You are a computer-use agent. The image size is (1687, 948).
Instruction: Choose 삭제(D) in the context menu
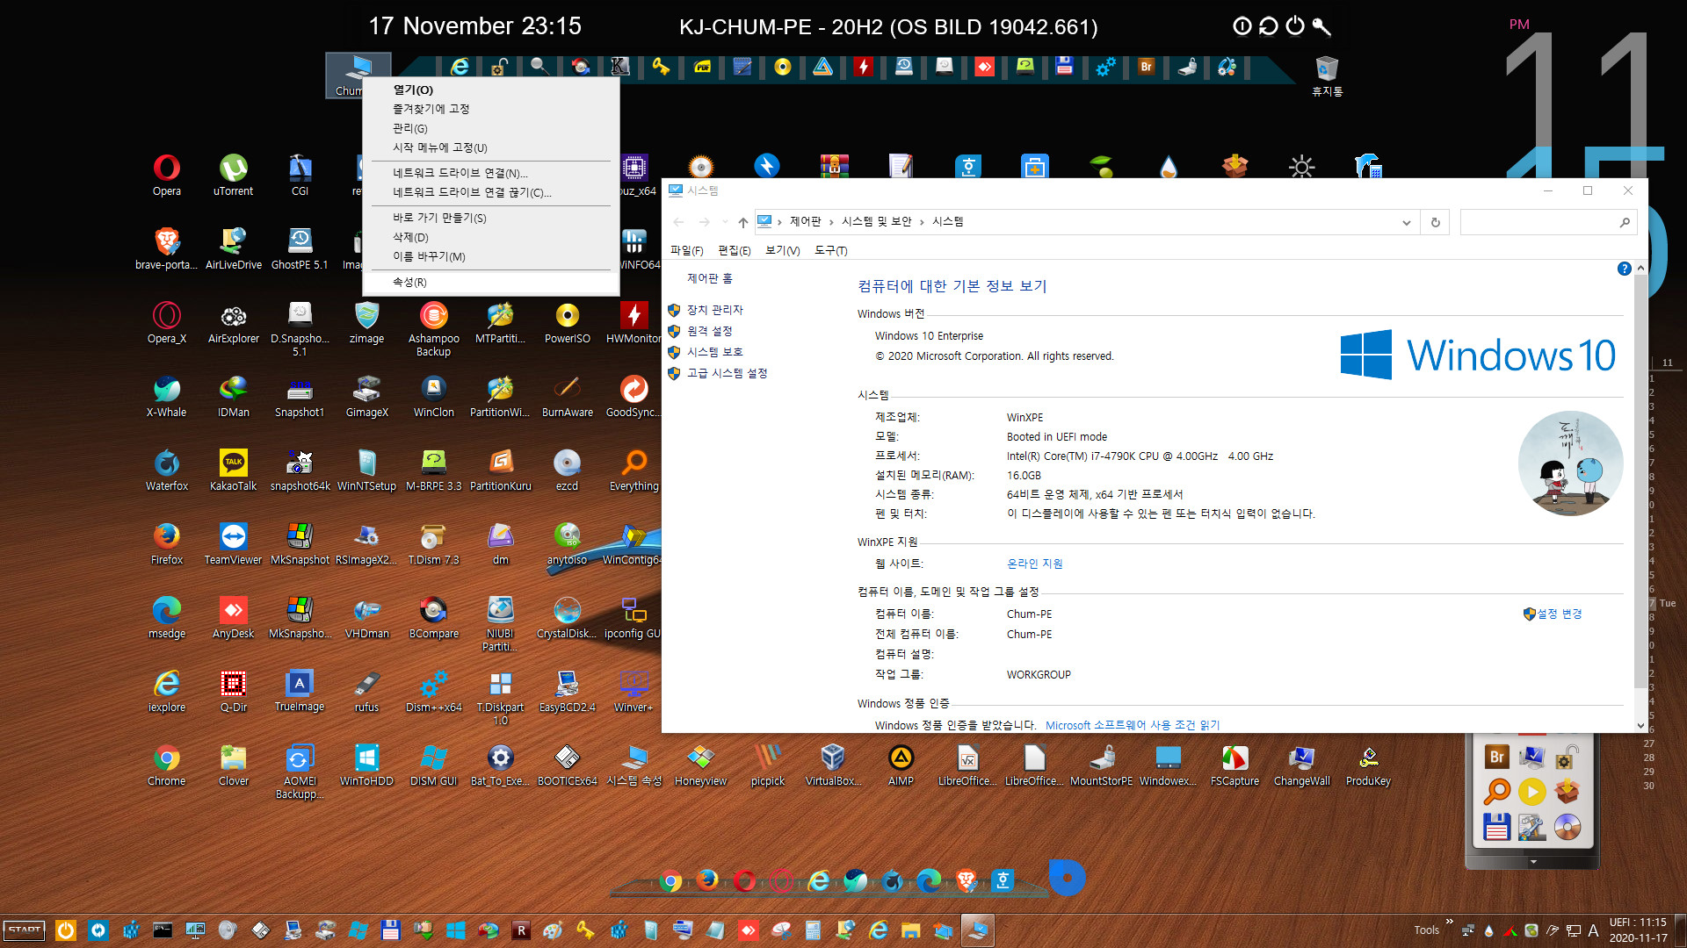(x=490, y=237)
